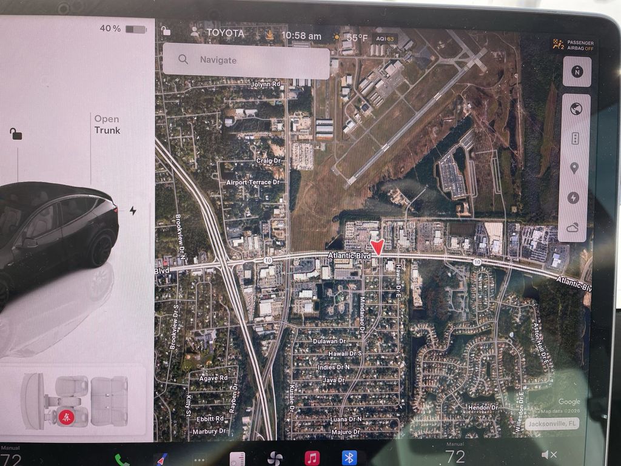The height and width of the screenshot is (466, 621).
Task: Toggle satellite view with the globe icon
Action: click(575, 109)
